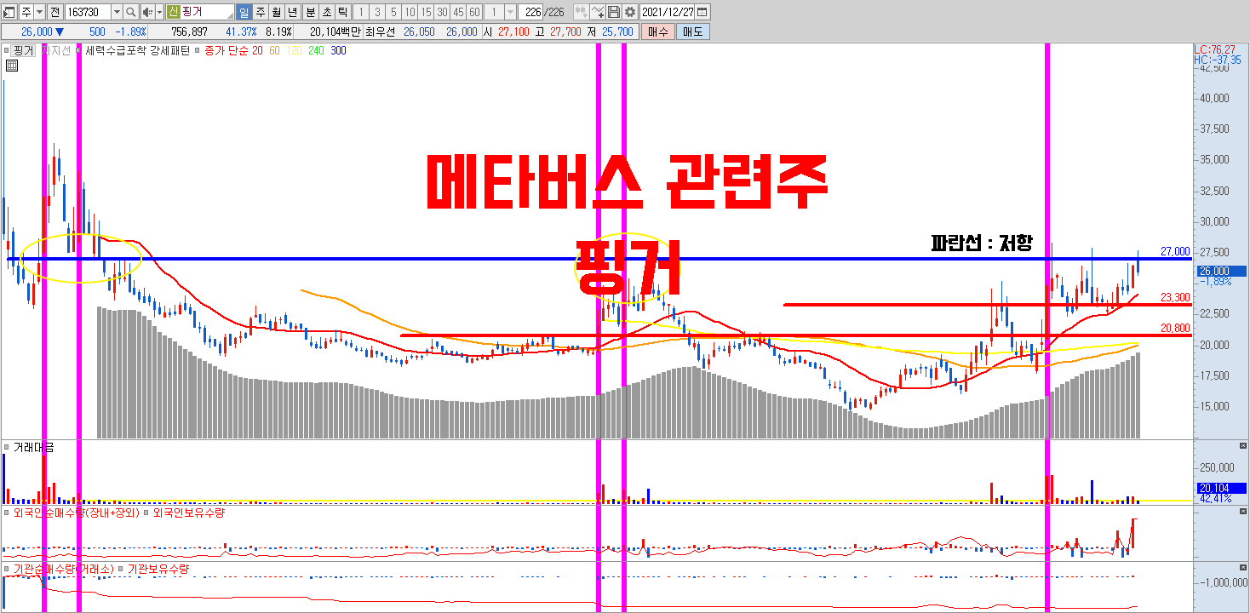
Task: Click the 20,104 volume value tag
Action: pos(1220,488)
